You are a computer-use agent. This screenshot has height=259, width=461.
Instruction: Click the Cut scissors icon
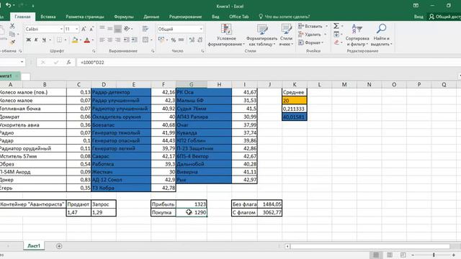pyautogui.click(x=12, y=26)
